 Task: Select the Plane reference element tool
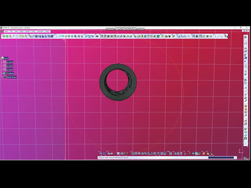221,36
